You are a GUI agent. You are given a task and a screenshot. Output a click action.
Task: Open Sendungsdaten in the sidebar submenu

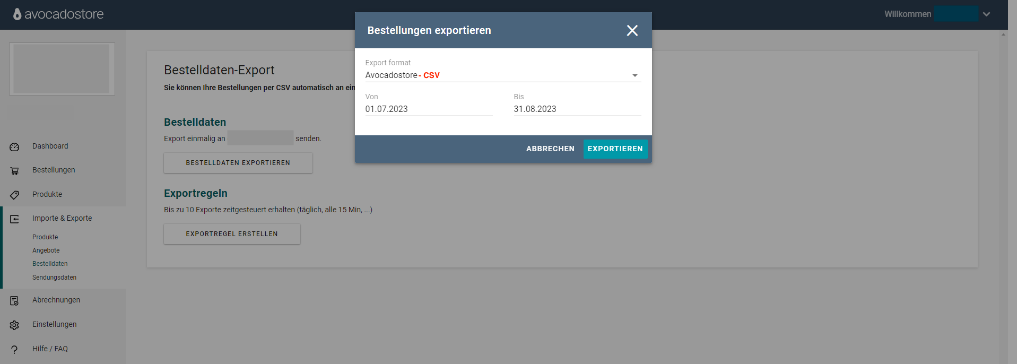point(54,278)
